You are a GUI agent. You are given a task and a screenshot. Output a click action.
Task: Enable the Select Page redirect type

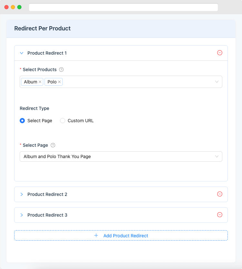[x=22, y=121]
